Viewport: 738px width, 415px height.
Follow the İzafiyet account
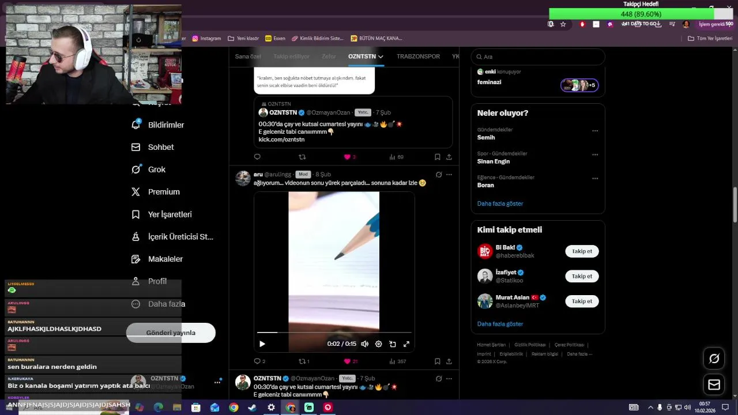pos(582,276)
